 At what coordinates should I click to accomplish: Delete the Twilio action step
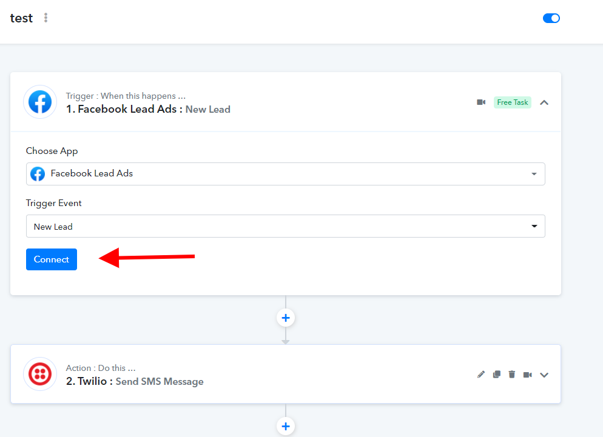point(511,375)
